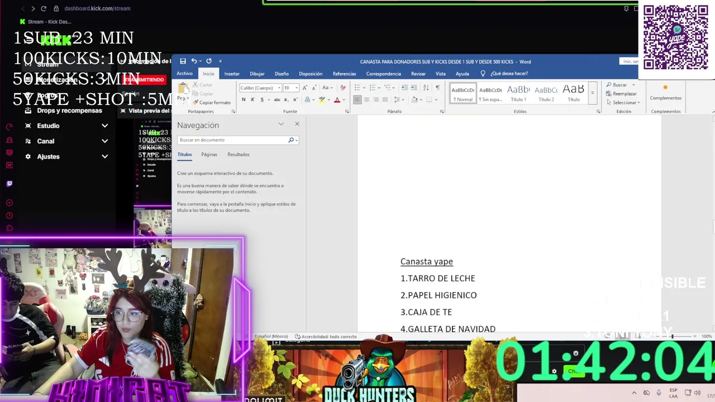Screen dimensions: 715x402
Task: Reload the Kick dashboard page
Action: [x=44, y=8]
